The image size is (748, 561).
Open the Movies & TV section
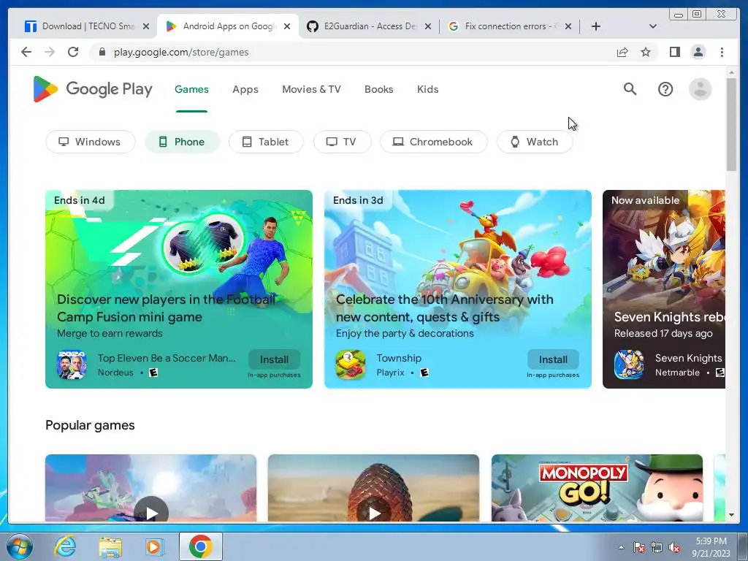(311, 89)
